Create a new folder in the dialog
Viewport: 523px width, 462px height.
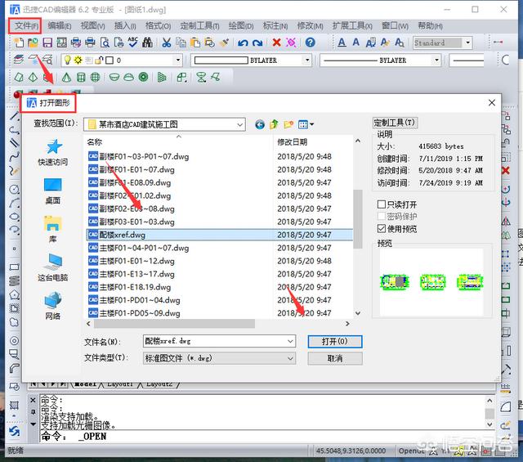[288, 124]
